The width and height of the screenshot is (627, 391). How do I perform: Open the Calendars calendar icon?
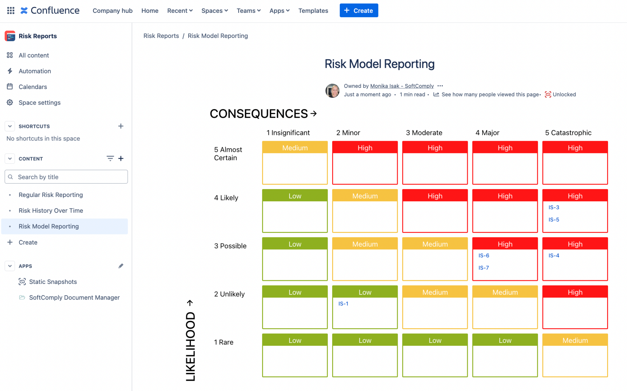10,87
